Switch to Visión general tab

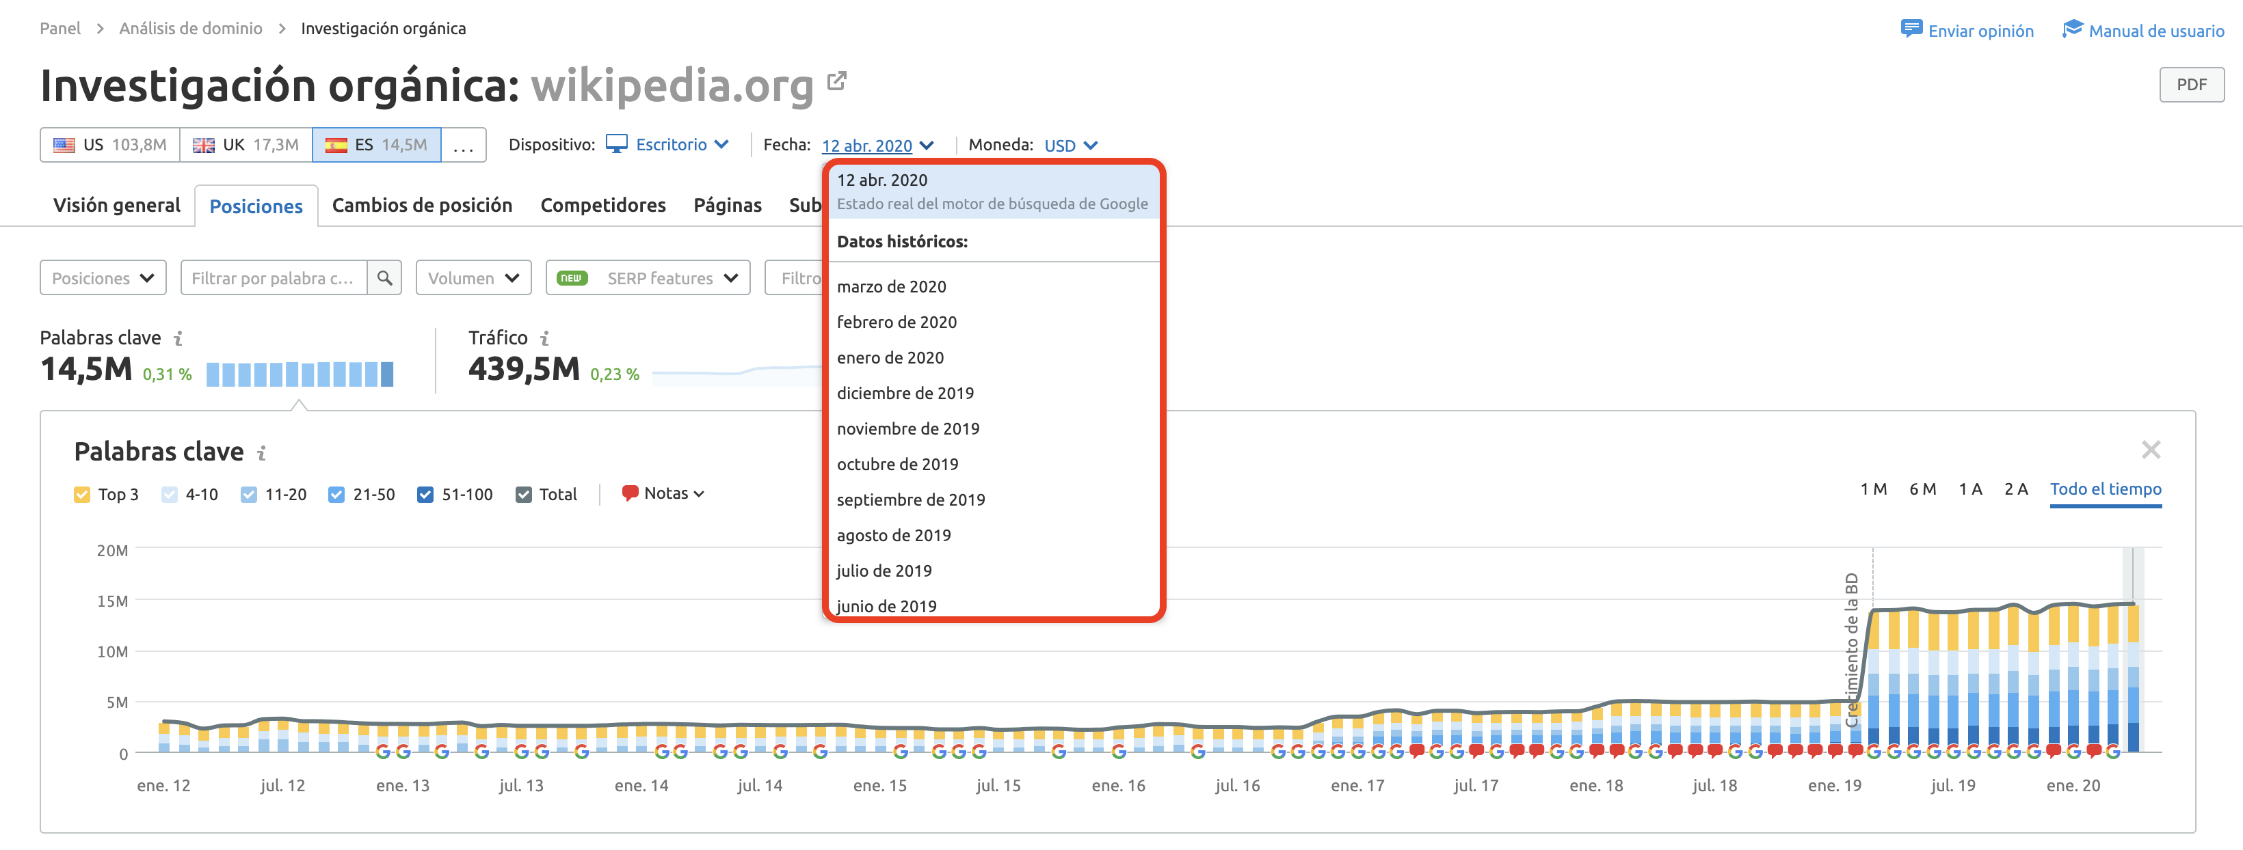point(117,205)
